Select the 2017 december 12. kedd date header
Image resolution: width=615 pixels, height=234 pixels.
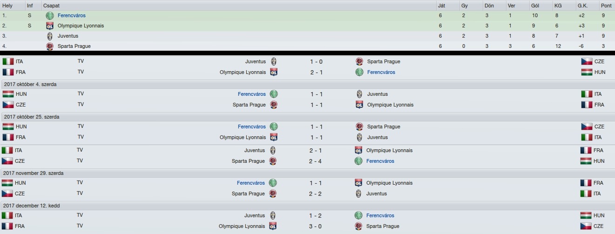[307, 206]
